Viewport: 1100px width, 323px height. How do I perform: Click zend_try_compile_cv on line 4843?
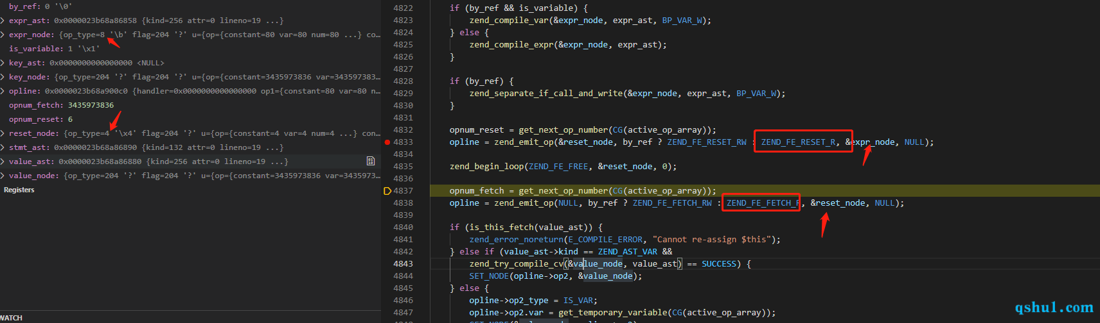click(516, 264)
